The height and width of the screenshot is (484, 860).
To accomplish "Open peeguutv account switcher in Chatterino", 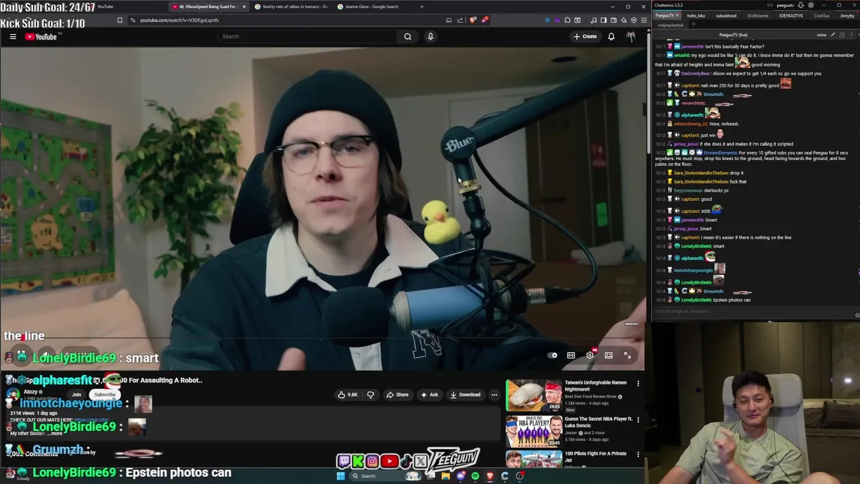I will 785,5.
